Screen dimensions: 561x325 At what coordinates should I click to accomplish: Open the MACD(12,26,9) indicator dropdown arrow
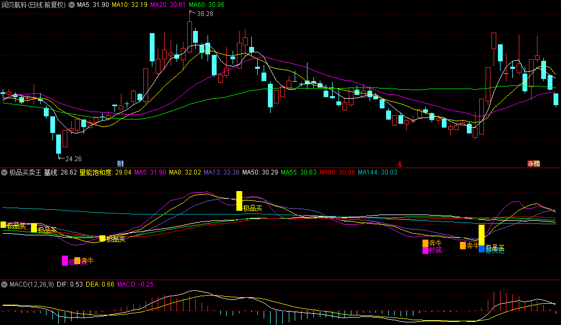(x=5, y=284)
